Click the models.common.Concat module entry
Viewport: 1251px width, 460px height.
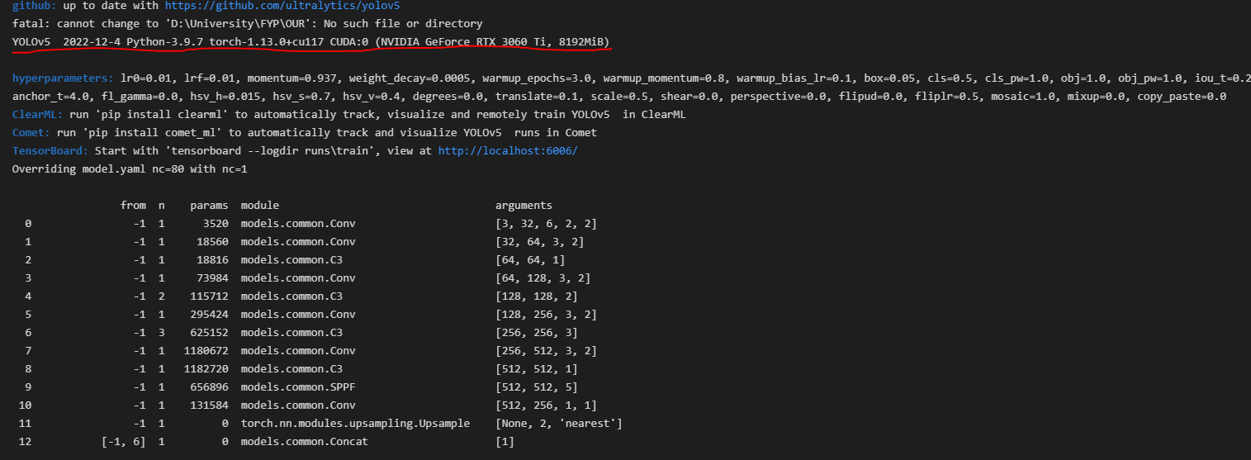[304, 442]
